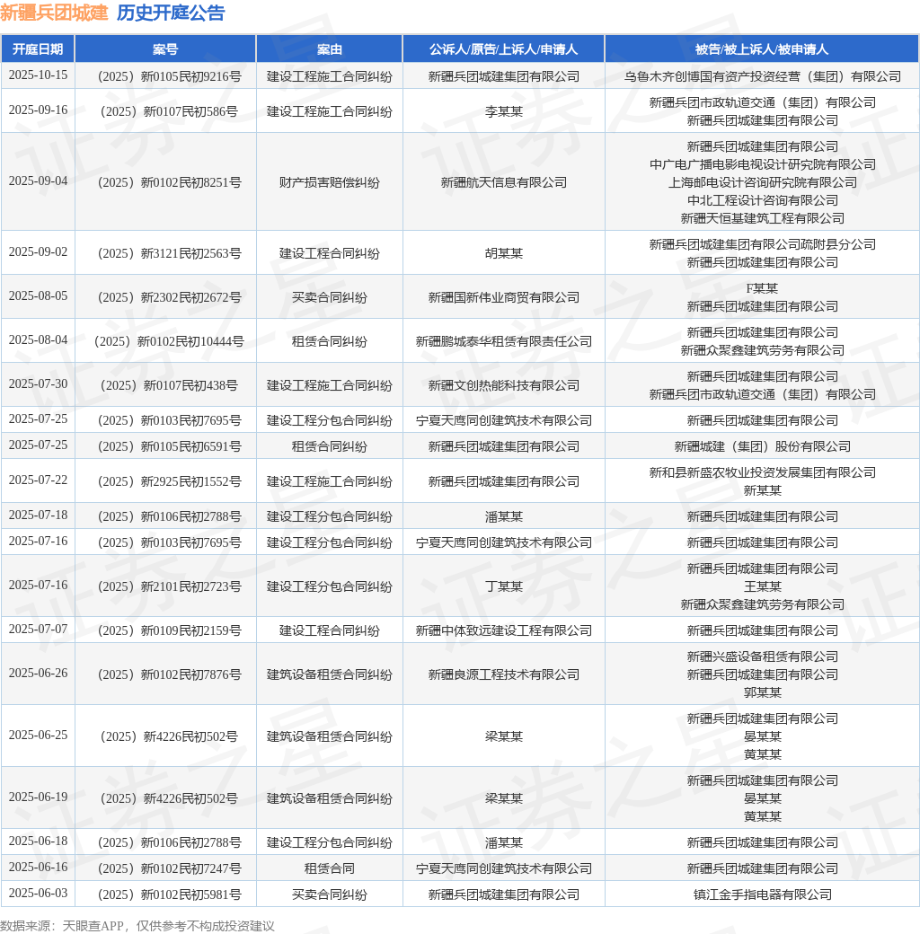Select case number (2025)新3121民初2563号
Viewport: 920px width, 934px height.
click(169, 253)
